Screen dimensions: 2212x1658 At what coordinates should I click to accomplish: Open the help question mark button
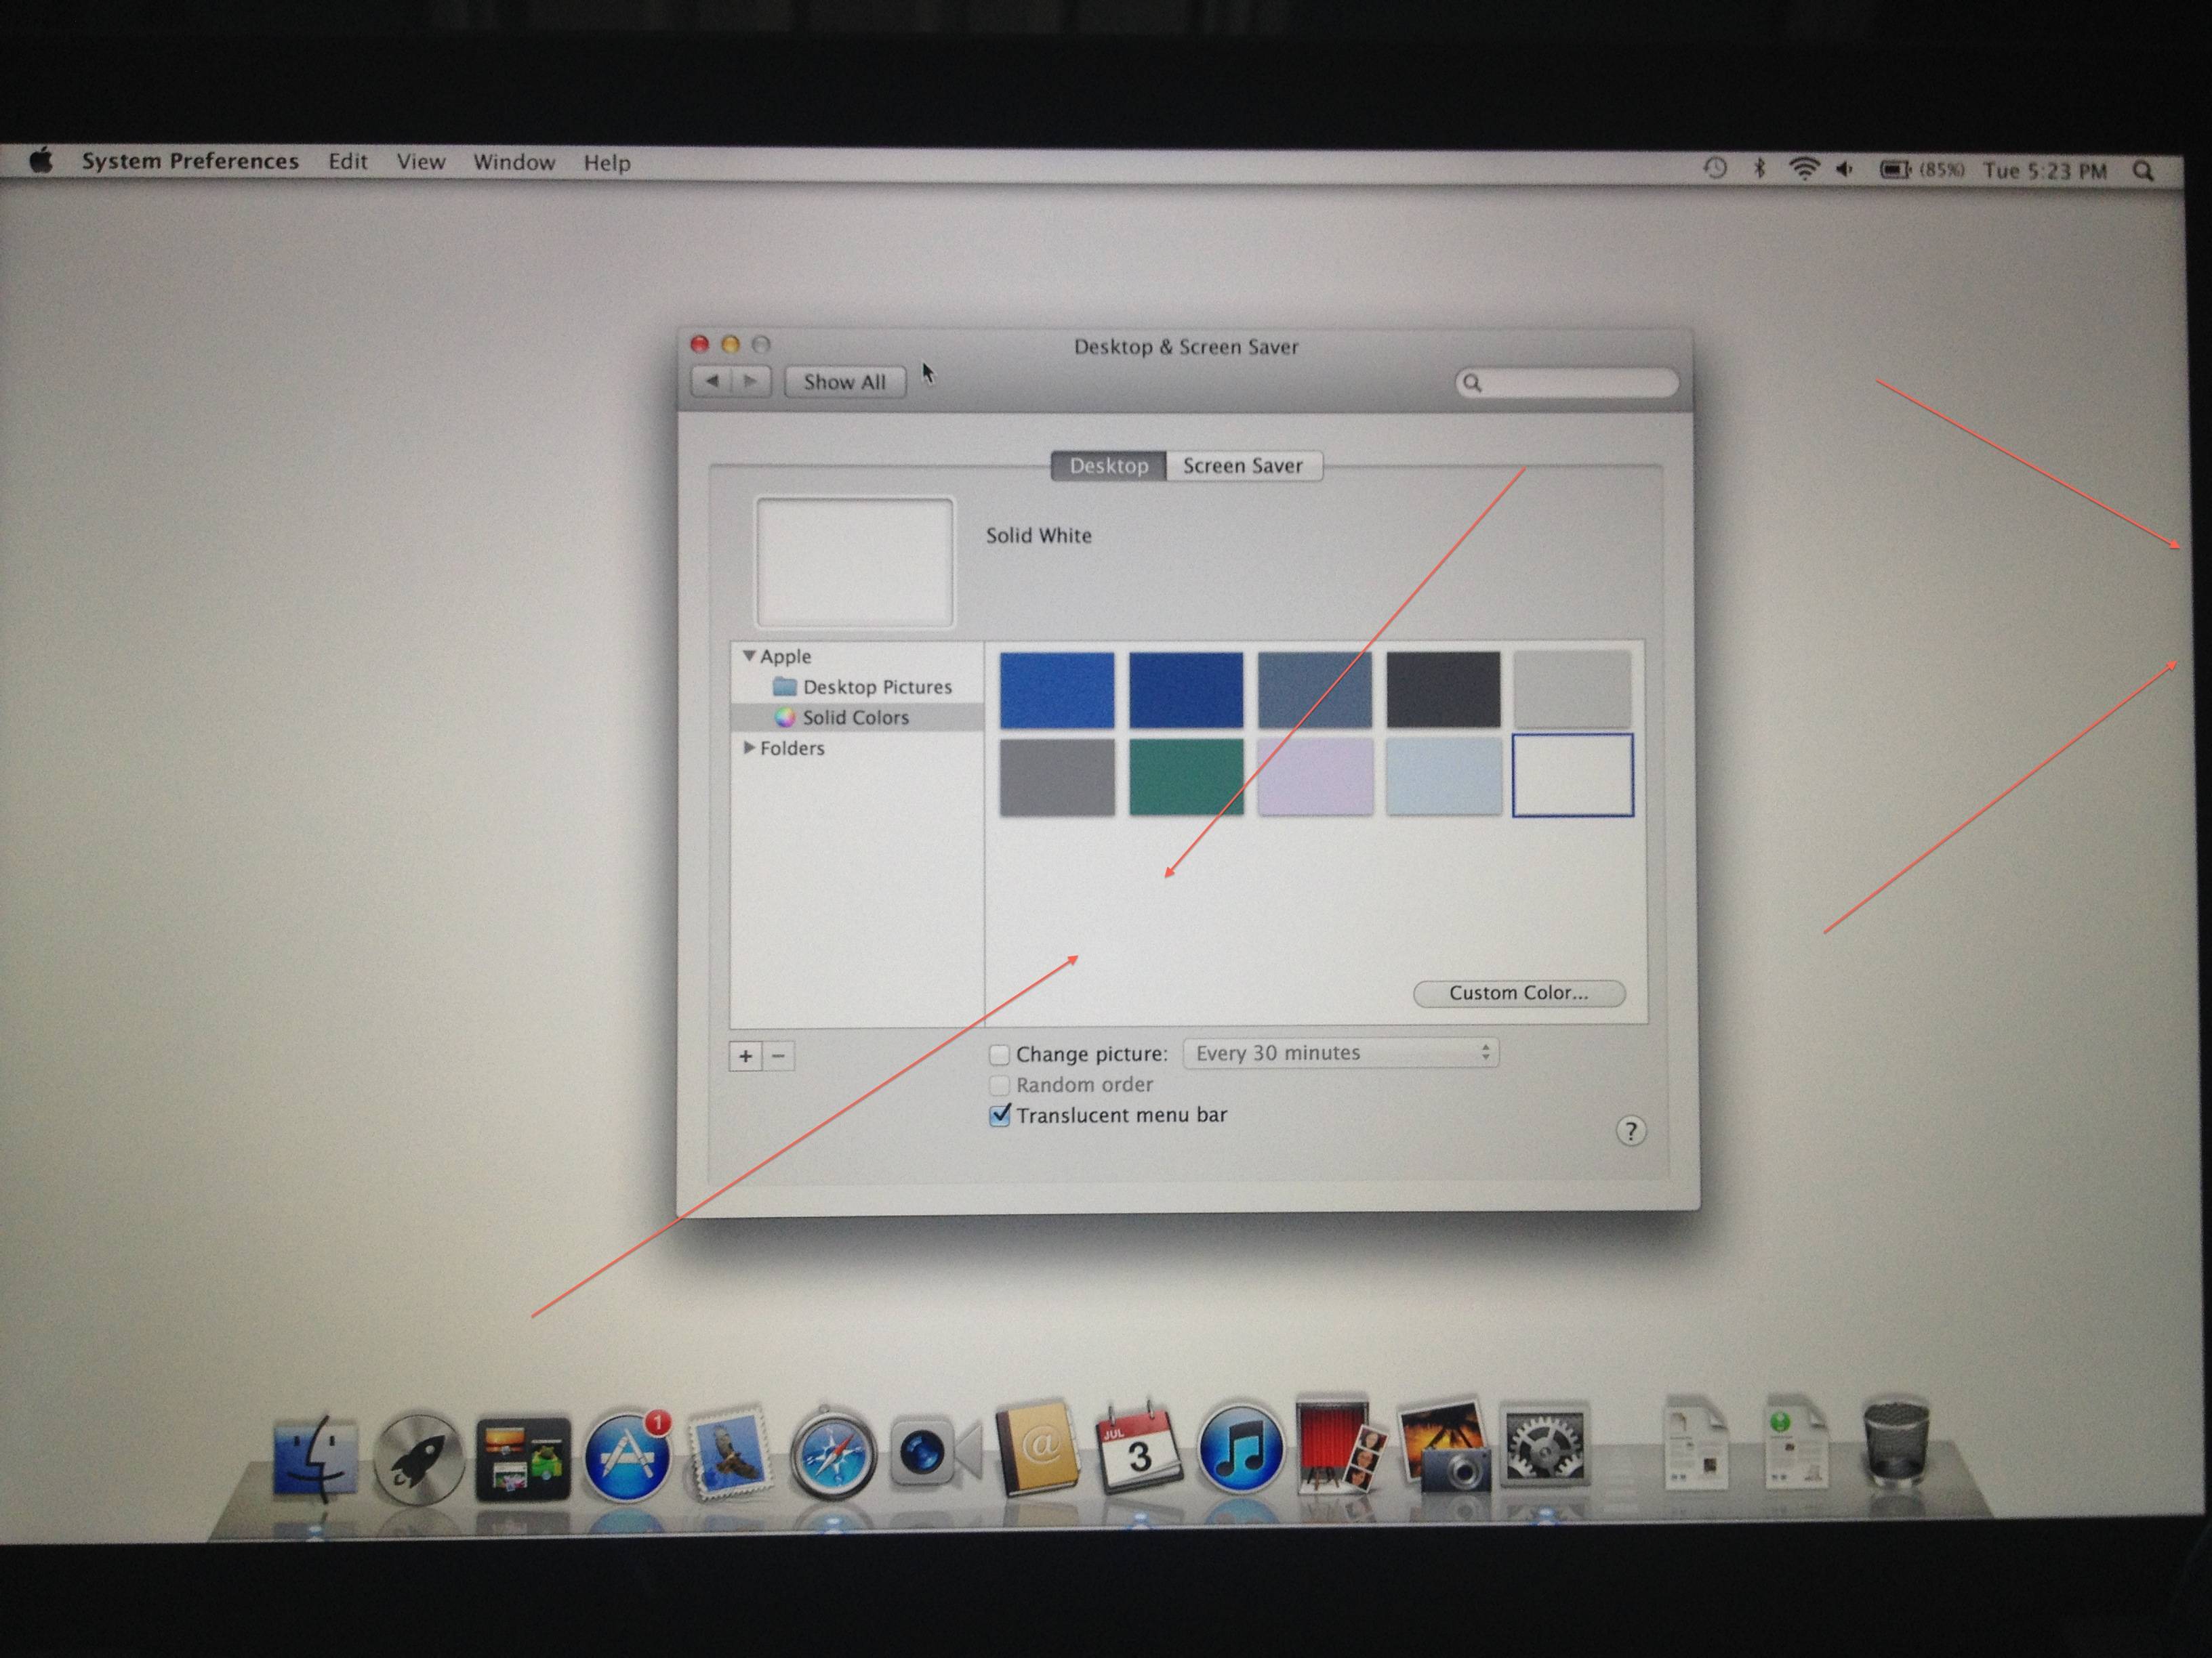(x=1630, y=1130)
